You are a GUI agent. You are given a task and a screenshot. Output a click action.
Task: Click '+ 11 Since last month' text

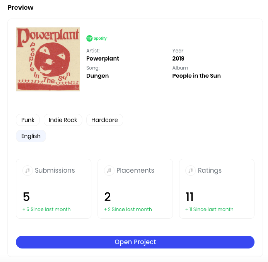209,209
